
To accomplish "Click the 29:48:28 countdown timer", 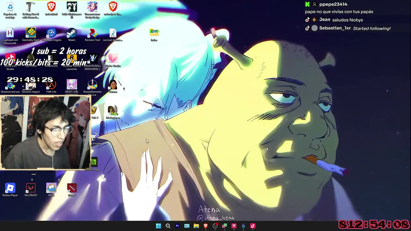I will pos(30,80).
